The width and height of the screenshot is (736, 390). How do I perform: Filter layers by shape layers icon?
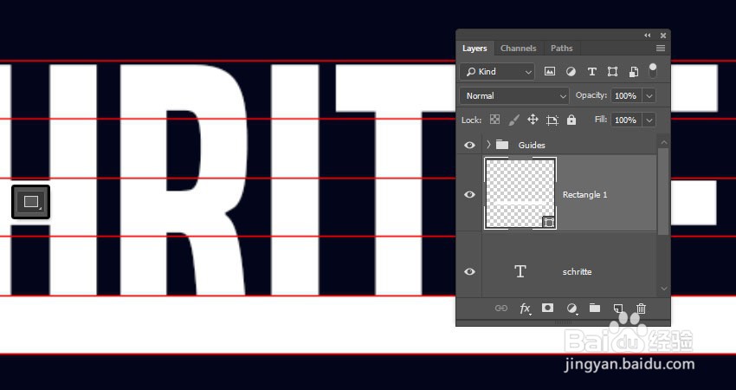point(612,71)
